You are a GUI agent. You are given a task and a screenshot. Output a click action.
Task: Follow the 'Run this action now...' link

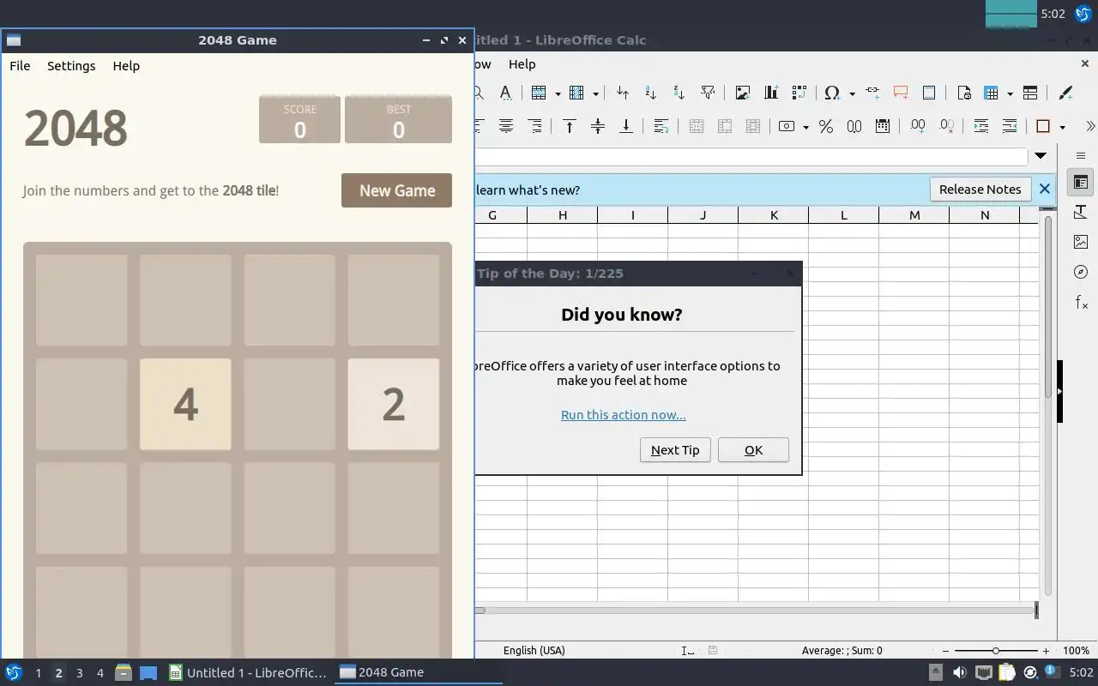pyautogui.click(x=624, y=415)
